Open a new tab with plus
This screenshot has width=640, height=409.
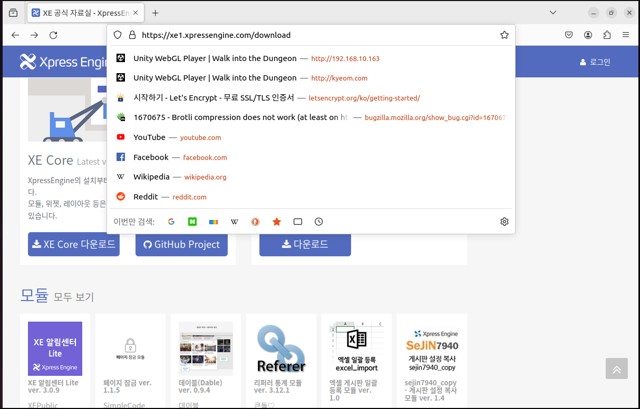tap(155, 13)
